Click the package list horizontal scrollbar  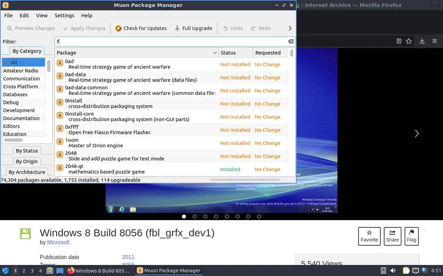coord(245,180)
